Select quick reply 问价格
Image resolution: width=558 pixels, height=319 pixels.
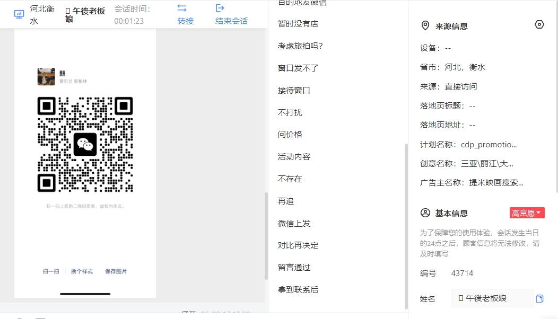click(x=290, y=135)
